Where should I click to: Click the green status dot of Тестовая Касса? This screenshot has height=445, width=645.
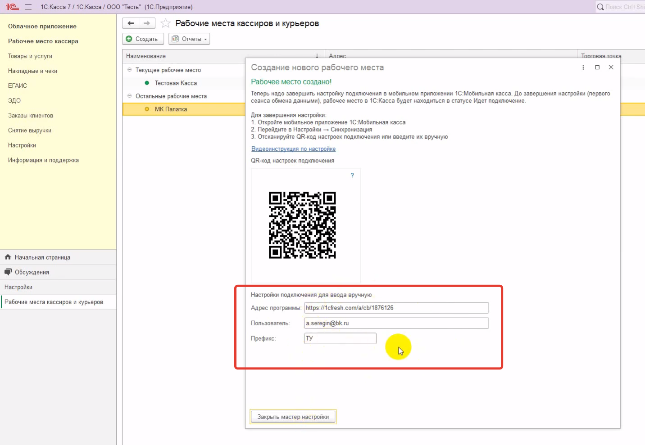coord(147,83)
